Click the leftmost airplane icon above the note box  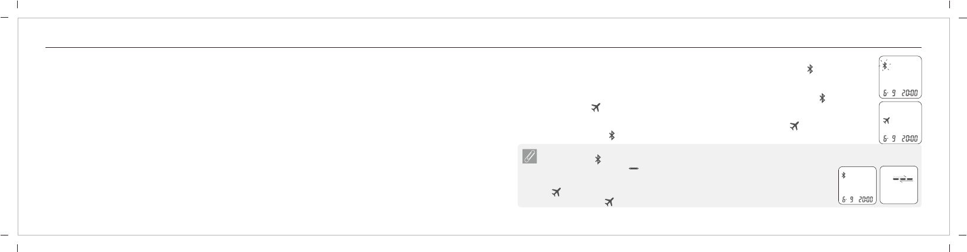595,107
